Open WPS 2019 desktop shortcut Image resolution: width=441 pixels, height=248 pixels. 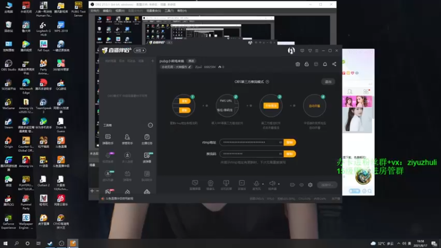[x=61, y=26]
